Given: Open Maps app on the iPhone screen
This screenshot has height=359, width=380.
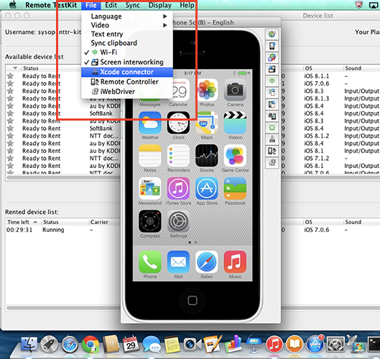Looking at the screenshot, I should 207,123.
